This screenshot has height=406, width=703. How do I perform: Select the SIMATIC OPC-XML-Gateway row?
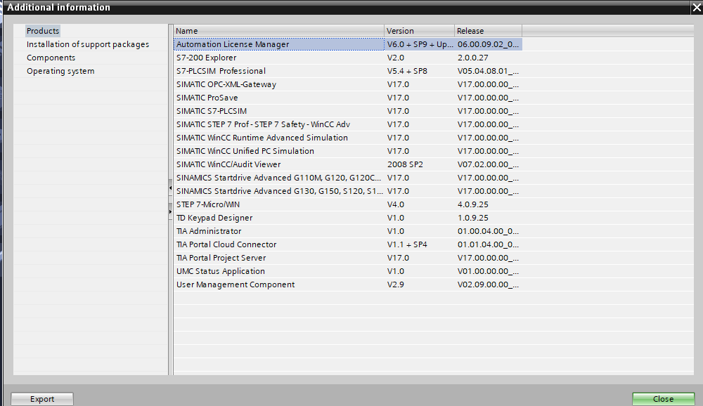coord(347,84)
